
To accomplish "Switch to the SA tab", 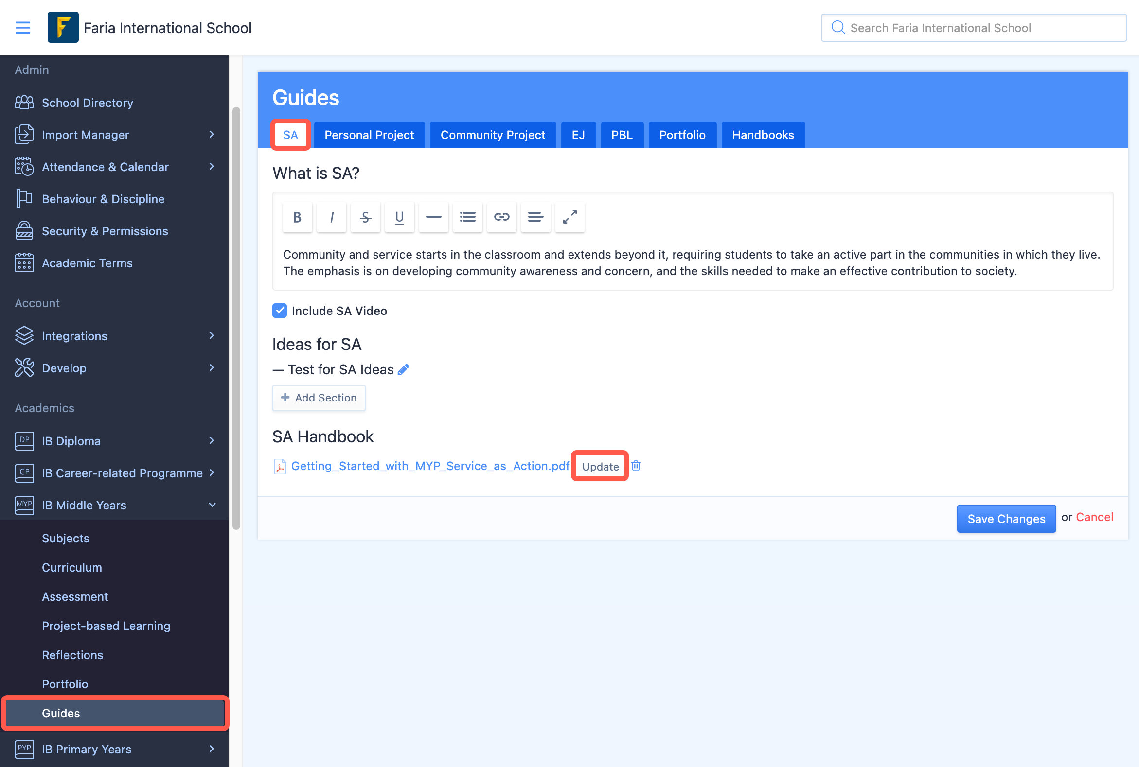I will (291, 135).
